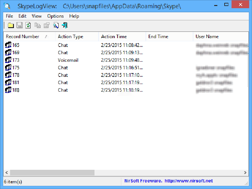Click action time 2/25/2015 11:09:48
The height and width of the screenshot is (189, 252).
click(x=122, y=60)
